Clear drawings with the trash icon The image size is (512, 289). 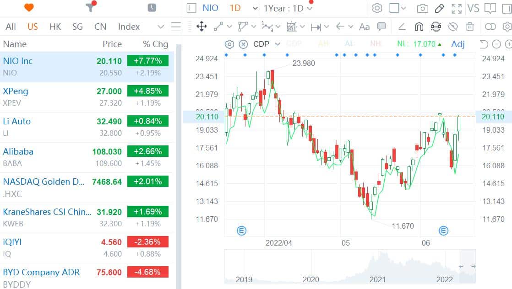pyautogui.click(x=470, y=27)
